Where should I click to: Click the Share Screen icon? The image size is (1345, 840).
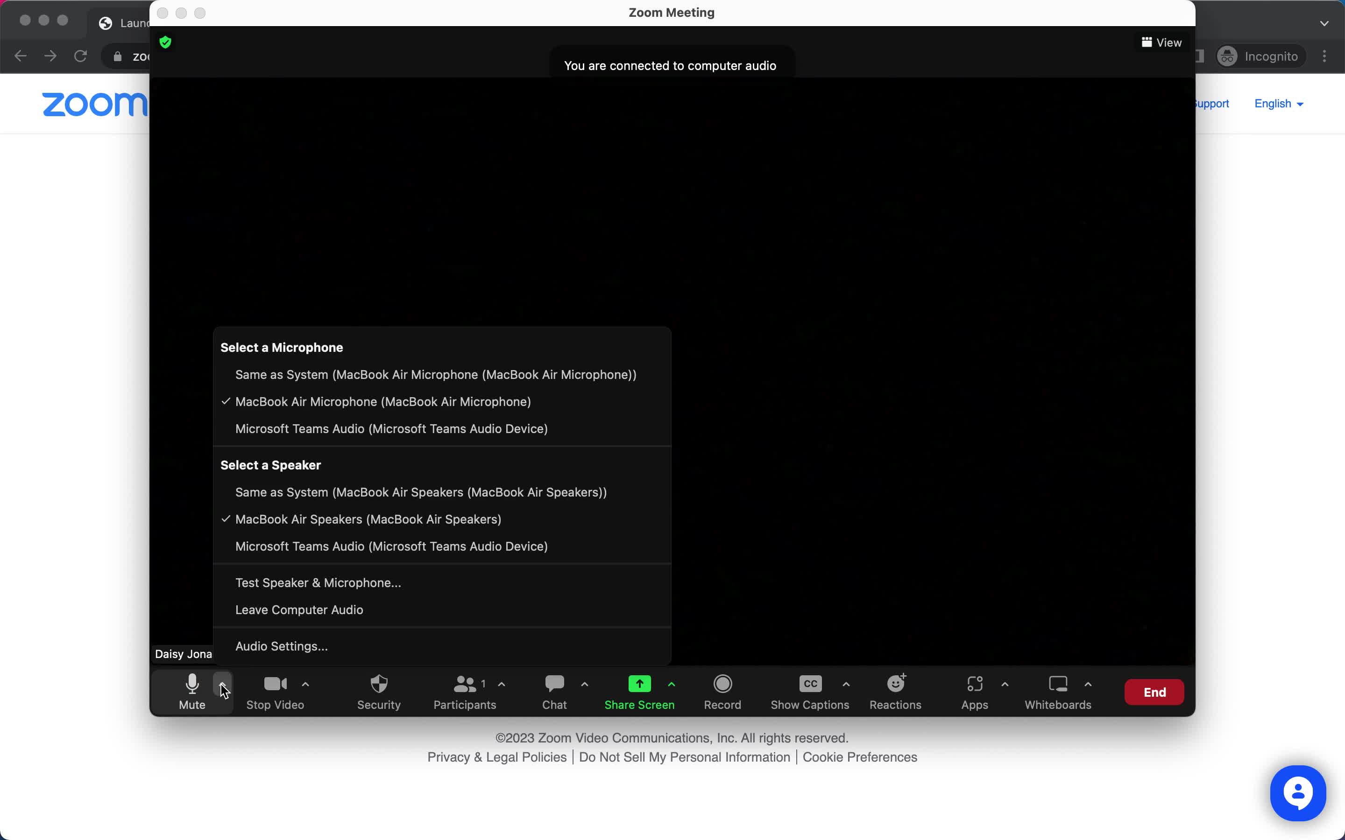639,683
